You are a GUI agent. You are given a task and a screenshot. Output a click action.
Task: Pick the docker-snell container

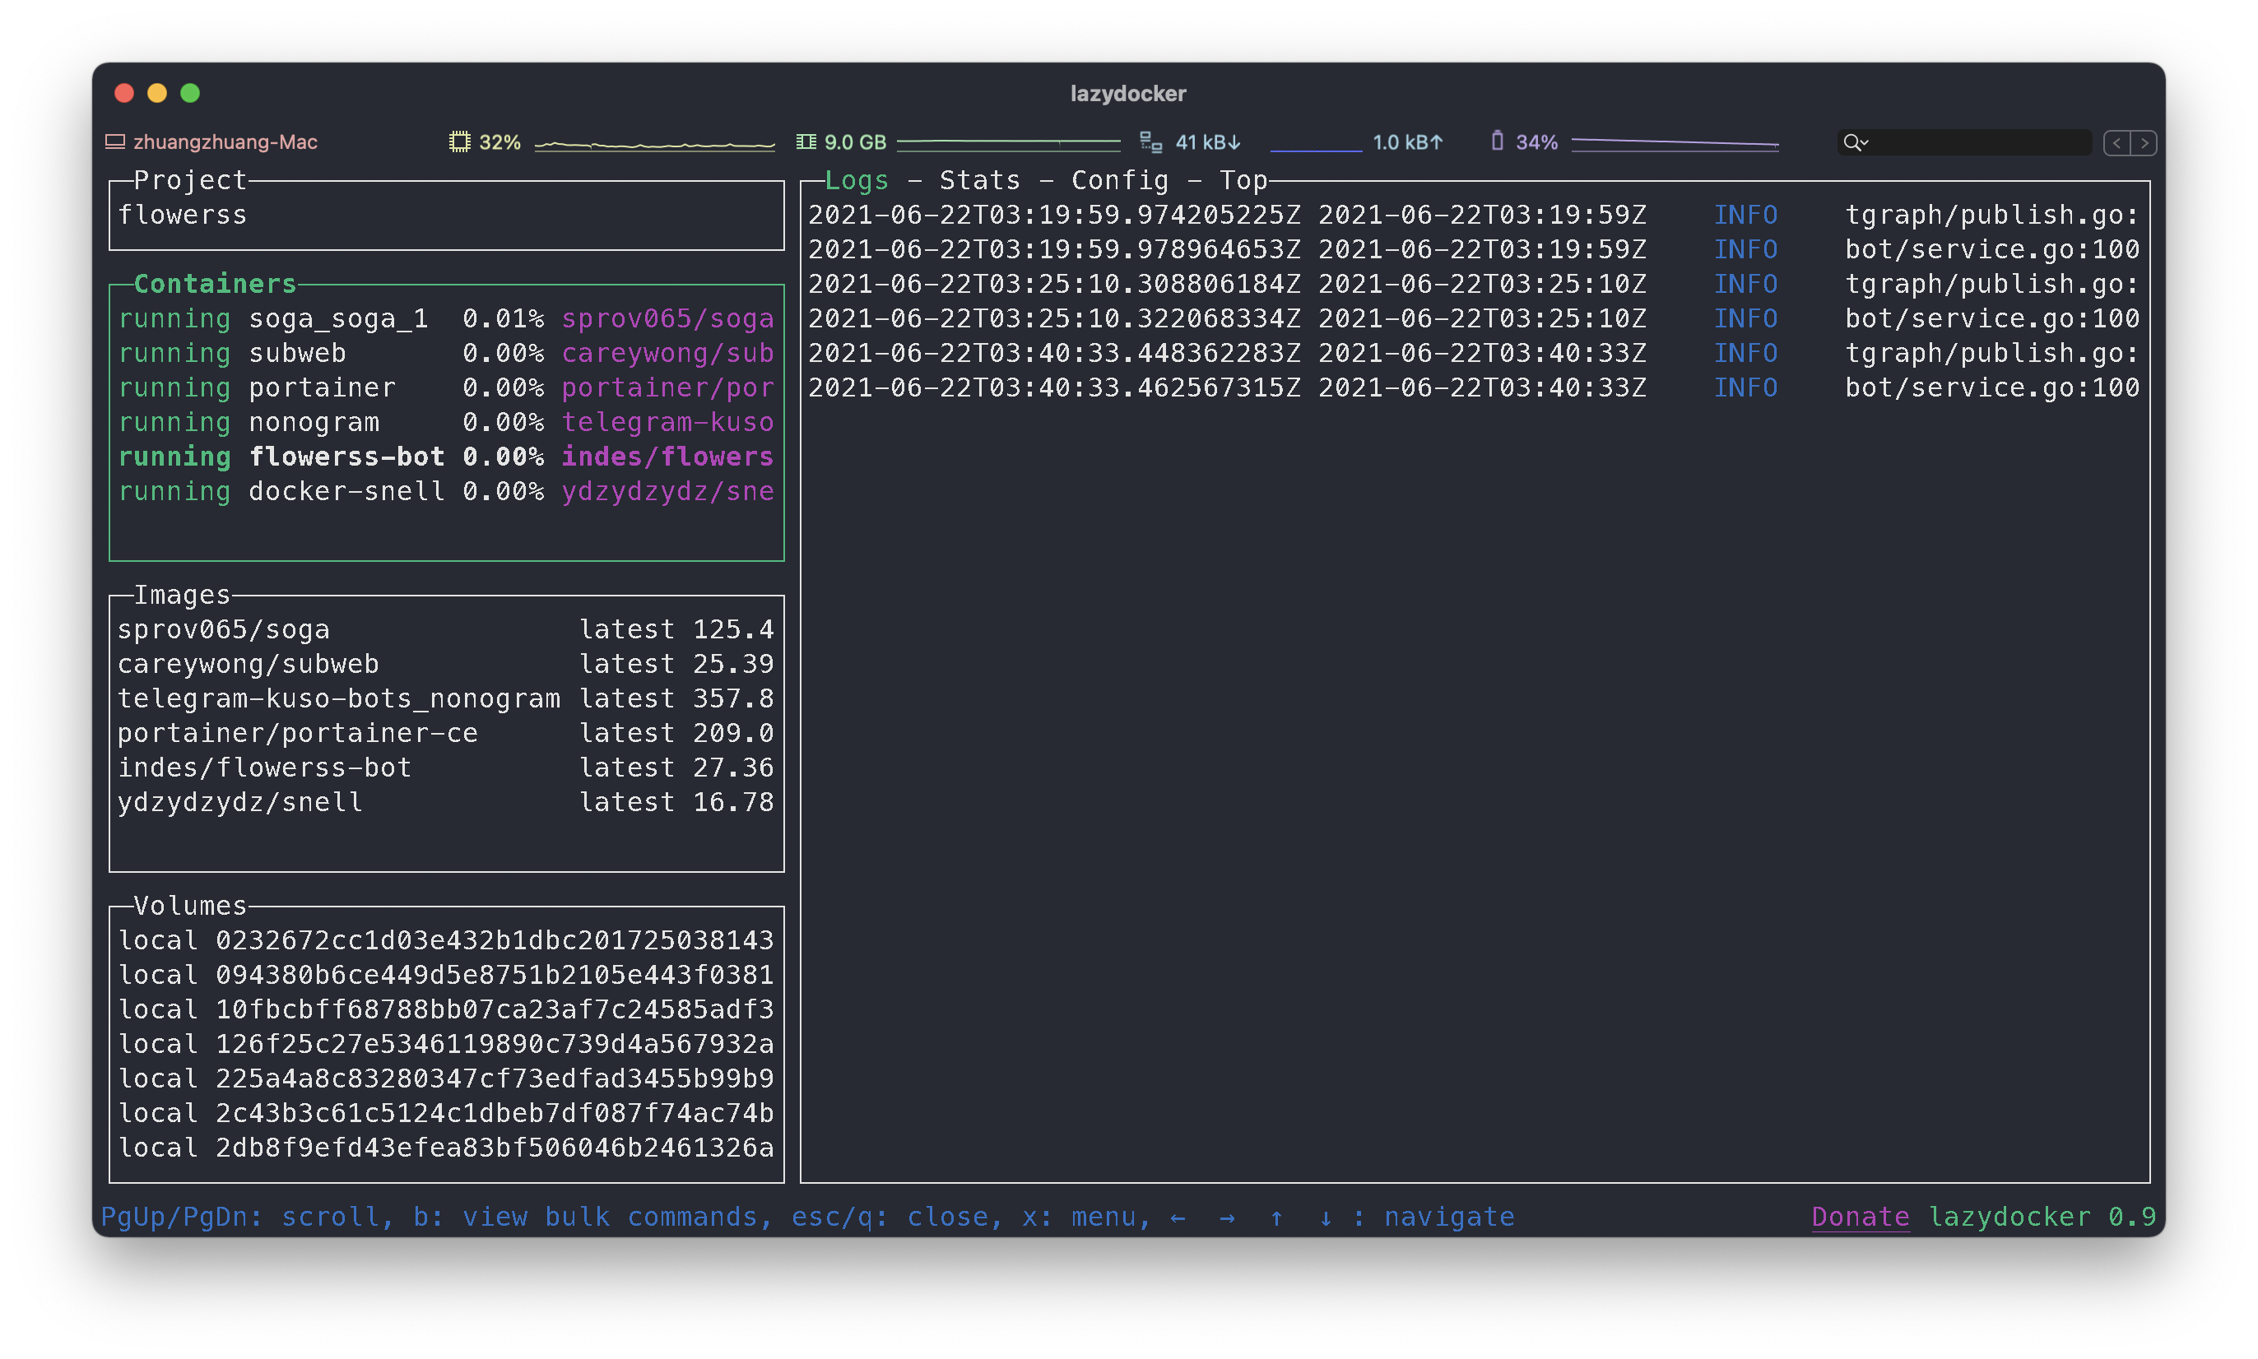[x=446, y=492]
